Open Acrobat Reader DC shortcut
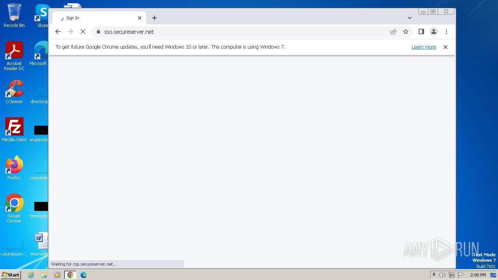 pyautogui.click(x=14, y=56)
